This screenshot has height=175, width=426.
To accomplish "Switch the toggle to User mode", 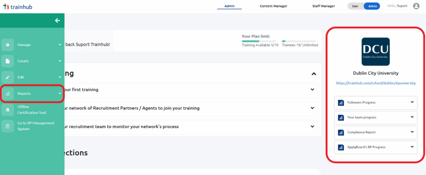I will point(355,6).
